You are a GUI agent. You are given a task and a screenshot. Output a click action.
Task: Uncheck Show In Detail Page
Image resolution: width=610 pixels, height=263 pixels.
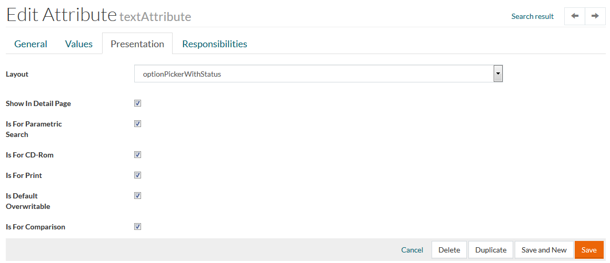[138, 103]
